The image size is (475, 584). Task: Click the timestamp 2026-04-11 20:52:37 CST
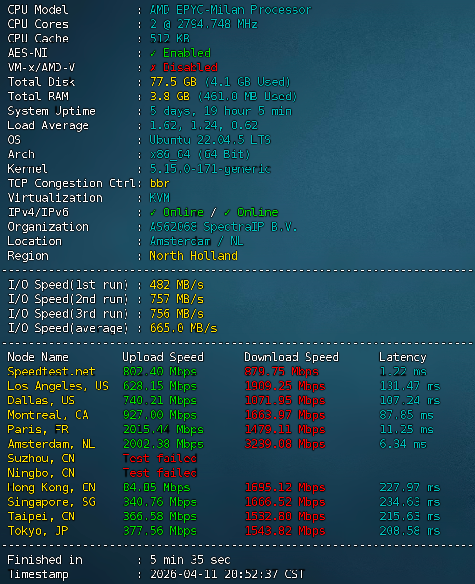pos(227,574)
